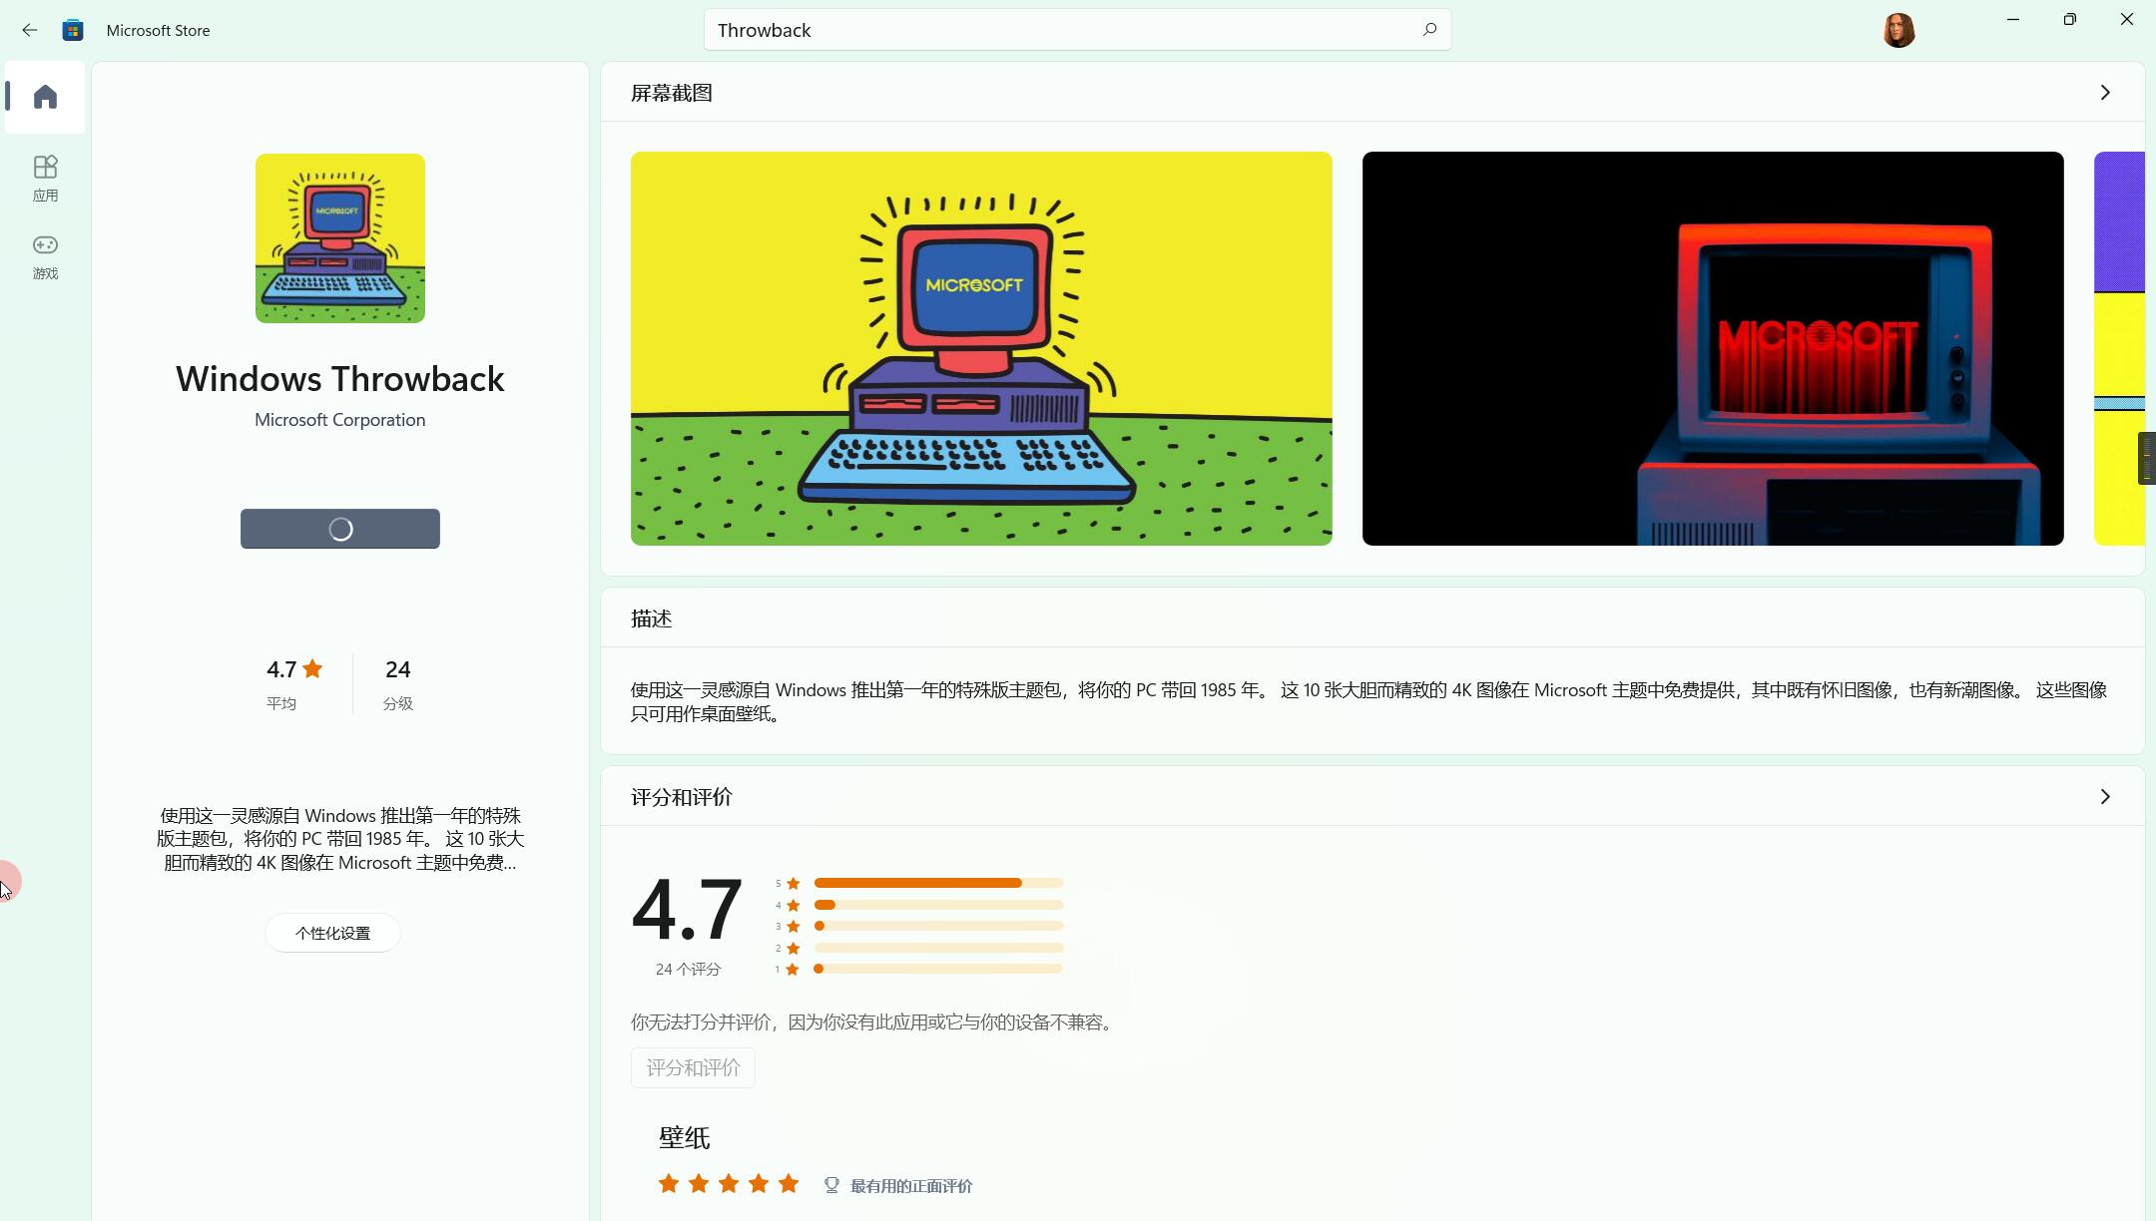
Task: Click the loading install button
Action: (339, 529)
